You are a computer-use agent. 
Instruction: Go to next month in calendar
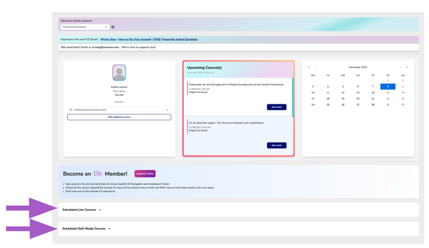[400, 67]
